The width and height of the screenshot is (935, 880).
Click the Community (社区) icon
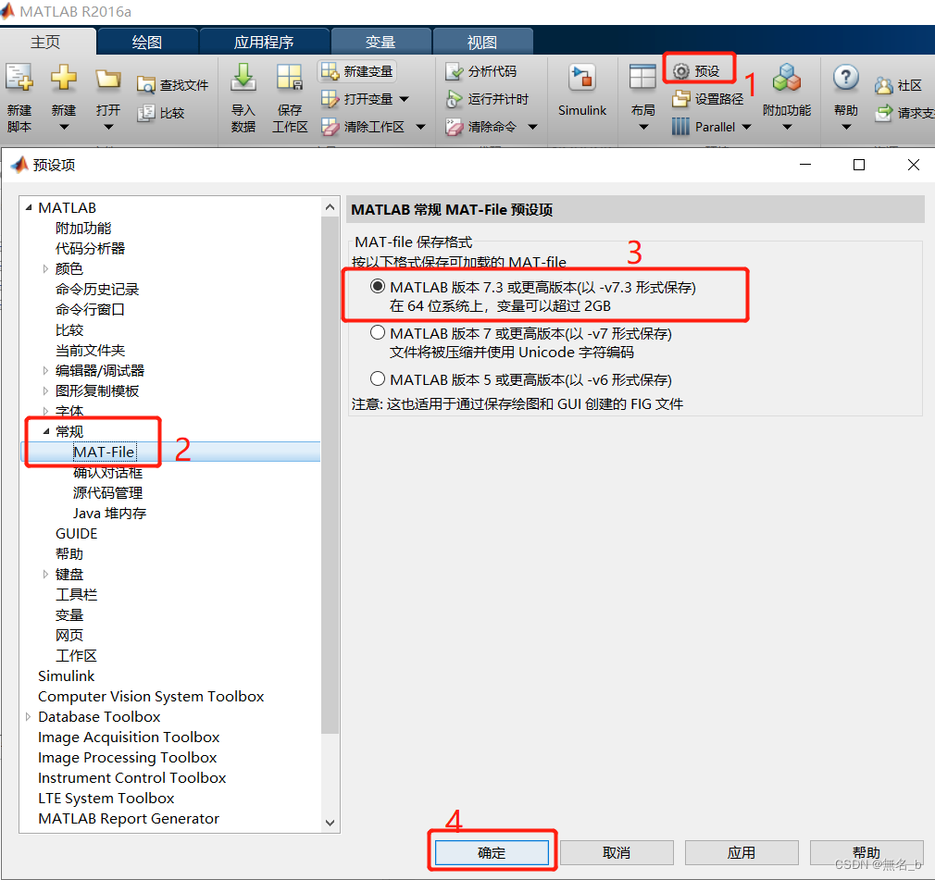pos(884,85)
